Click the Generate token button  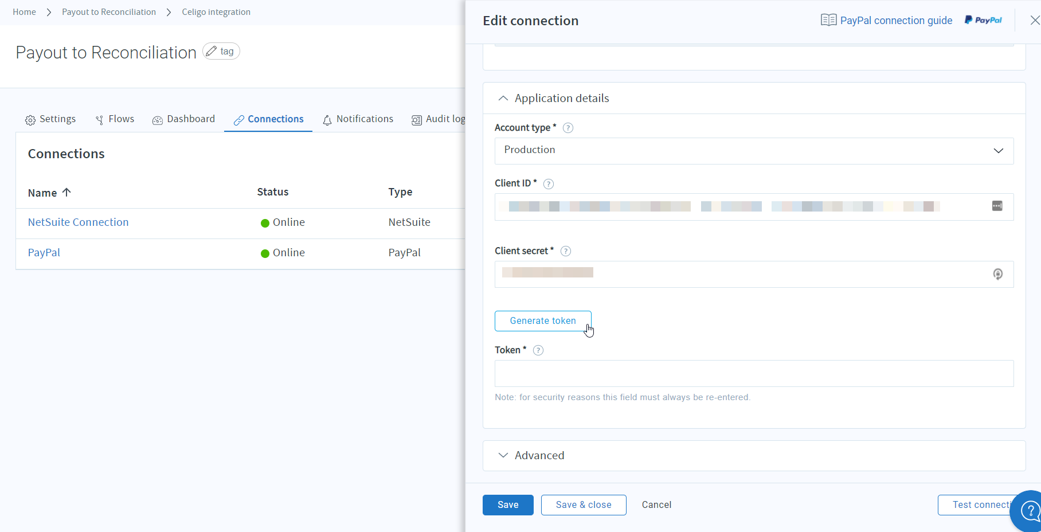coord(543,321)
